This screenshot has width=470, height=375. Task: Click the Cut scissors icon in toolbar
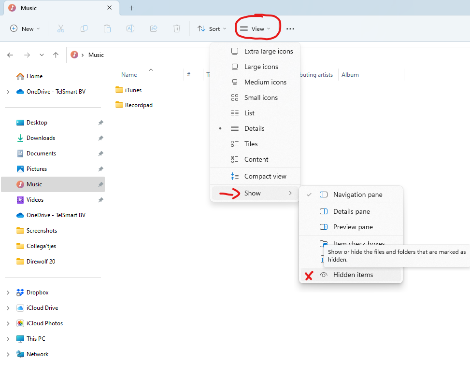(60, 29)
